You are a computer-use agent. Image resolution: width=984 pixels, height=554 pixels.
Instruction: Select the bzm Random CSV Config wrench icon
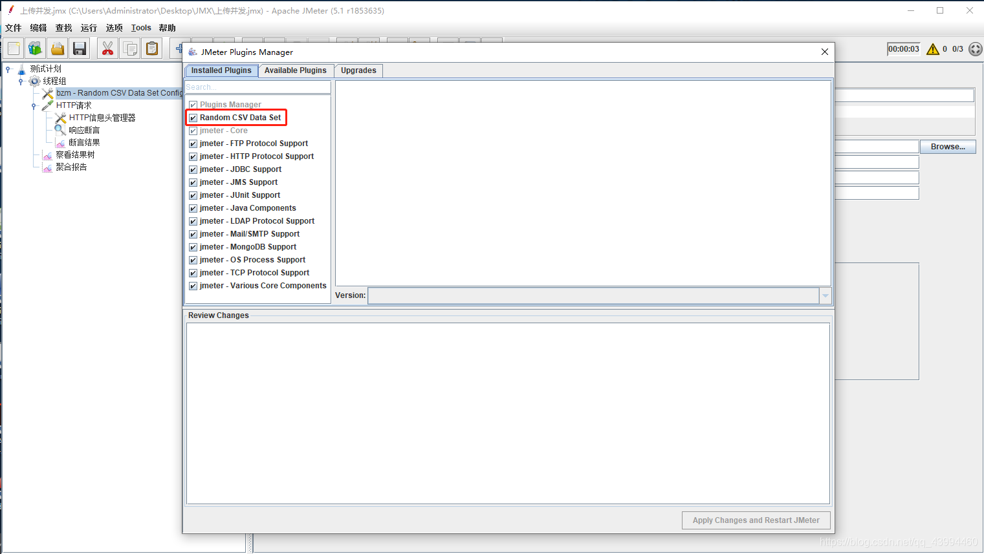click(48, 94)
